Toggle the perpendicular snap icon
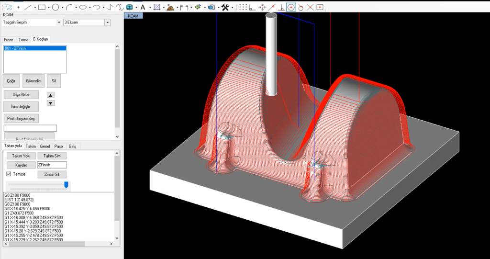 tap(281, 7)
